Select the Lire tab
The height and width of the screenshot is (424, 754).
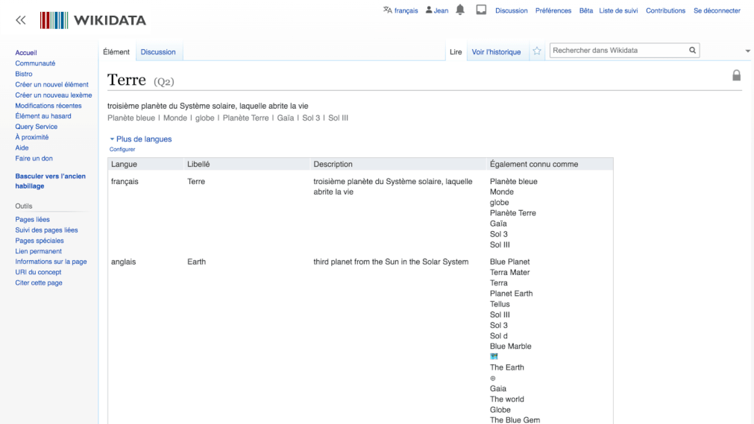pos(456,52)
